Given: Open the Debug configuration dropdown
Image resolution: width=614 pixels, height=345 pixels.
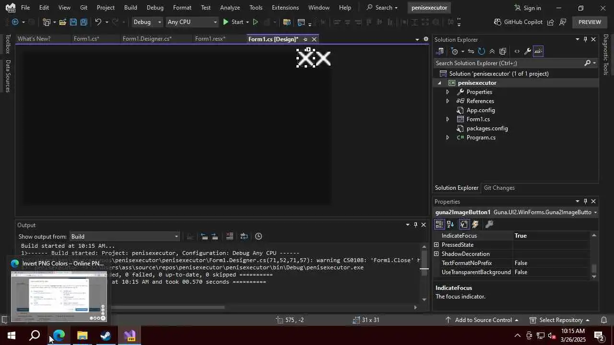Looking at the screenshot, I should point(147,22).
